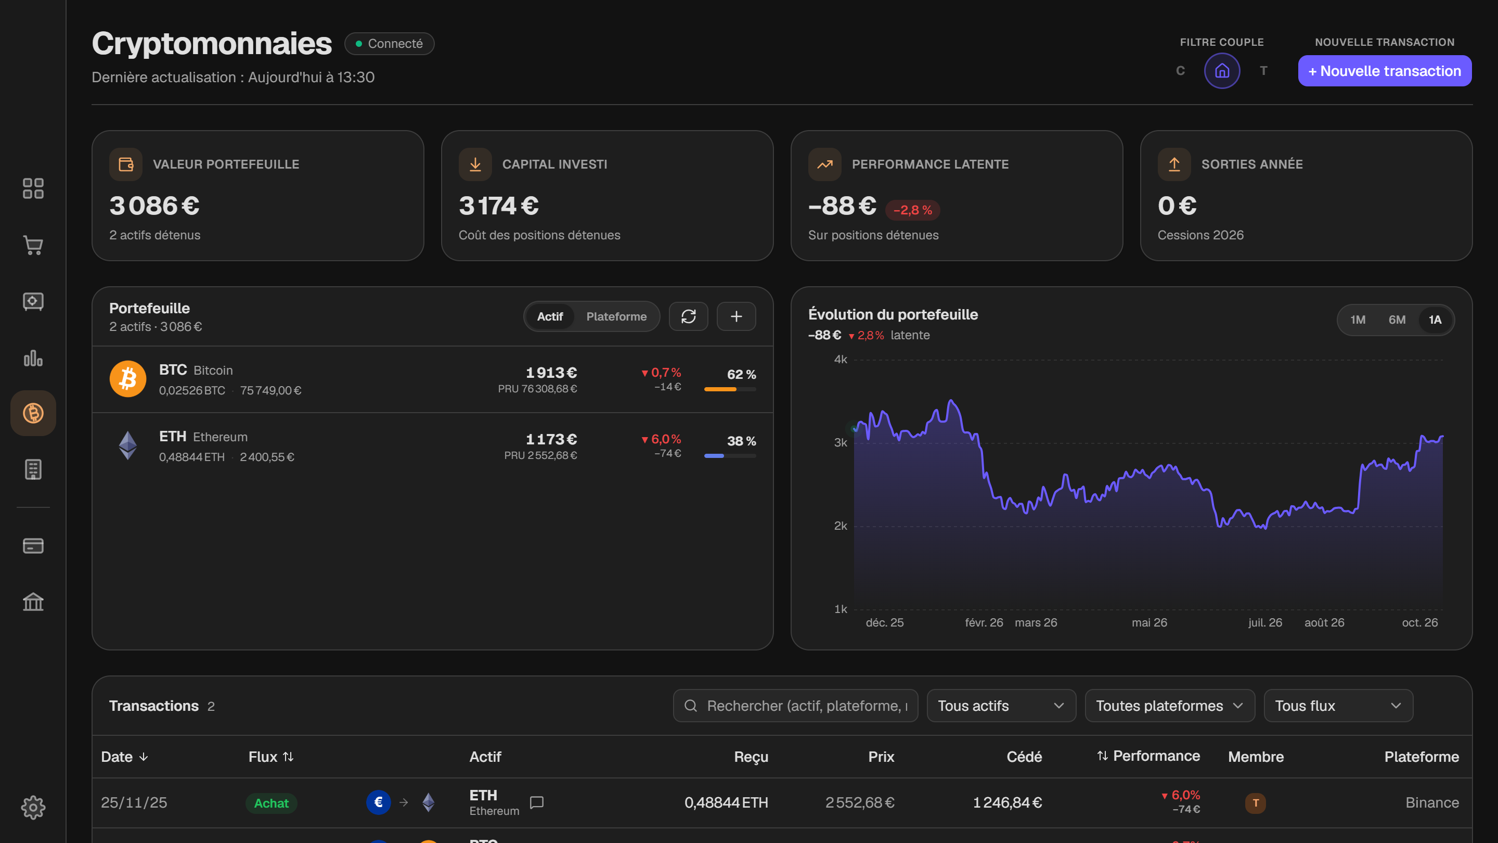Screen dimensions: 1498x843
Task: Click the Ethereum diamond logo in portfolio
Action: click(128, 445)
